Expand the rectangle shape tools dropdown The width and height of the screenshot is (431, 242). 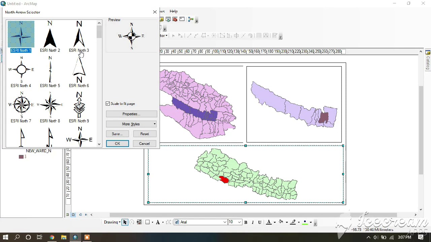click(x=152, y=222)
